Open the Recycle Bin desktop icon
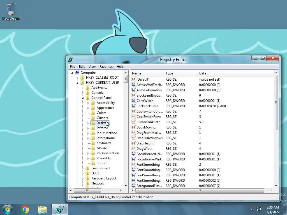Image resolution: width=287 pixels, height=215 pixels. (11, 11)
